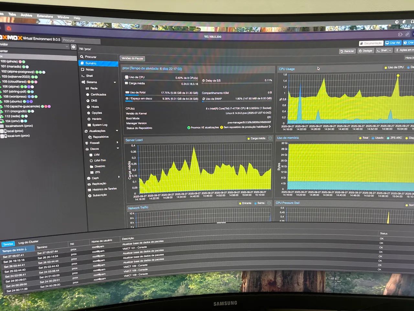The image size is (414, 311).
Task: Collapse the Sistema section in the node menu
Action: 115,82
